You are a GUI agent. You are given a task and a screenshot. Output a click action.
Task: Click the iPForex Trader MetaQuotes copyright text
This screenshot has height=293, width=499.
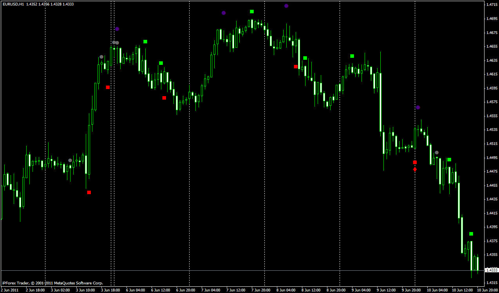52,283
